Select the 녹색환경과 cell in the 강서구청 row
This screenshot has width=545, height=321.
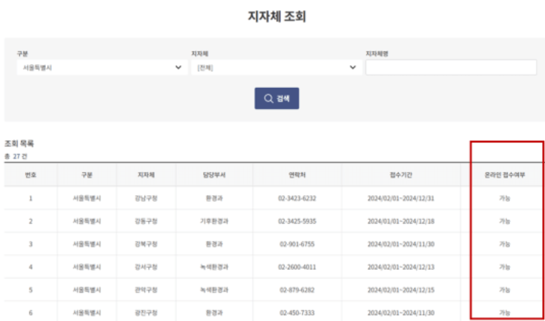coord(214,267)
